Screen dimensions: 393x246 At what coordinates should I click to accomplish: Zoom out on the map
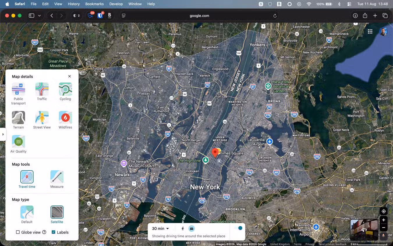point(384,228)
